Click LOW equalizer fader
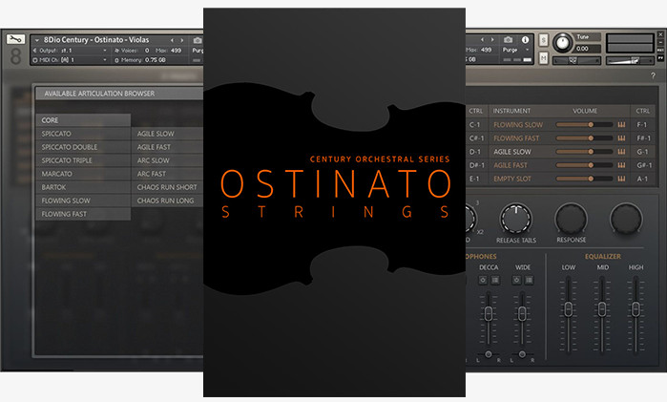Viewport: 667px width, 402px height. click(x=569, y=309)
